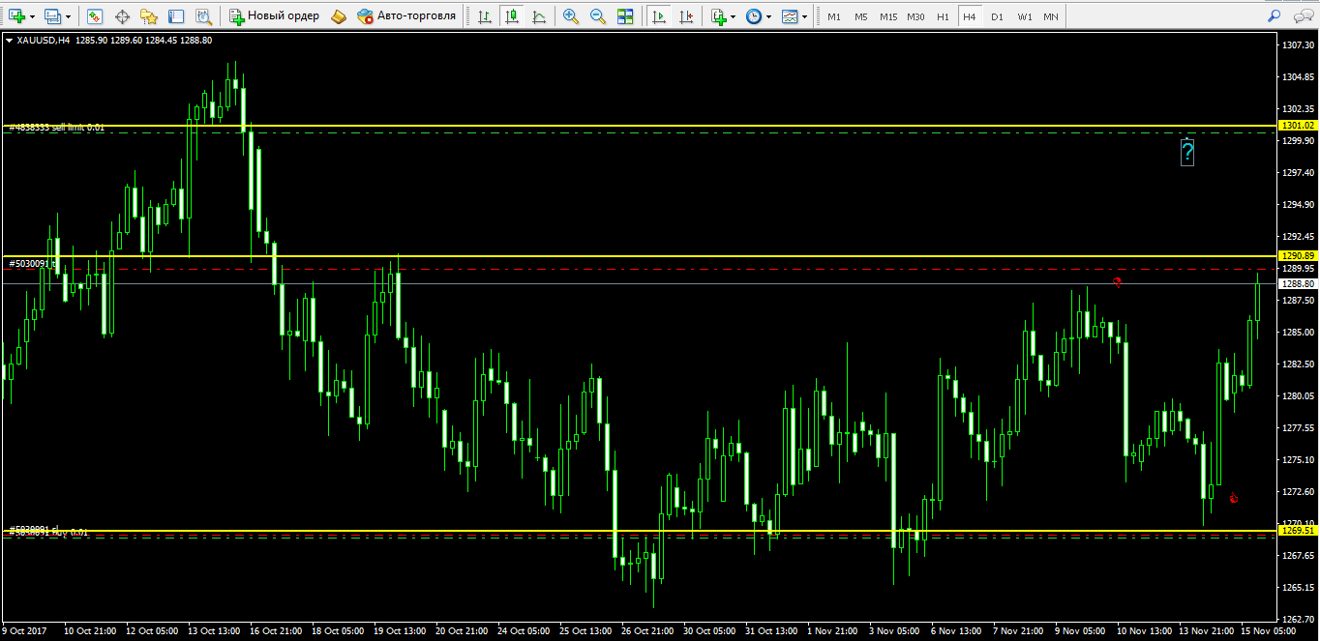
Task: Select the sell limit order label #4838333
Action: [56, 128]
